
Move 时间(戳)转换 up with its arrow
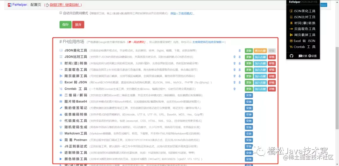pos(234,64)
